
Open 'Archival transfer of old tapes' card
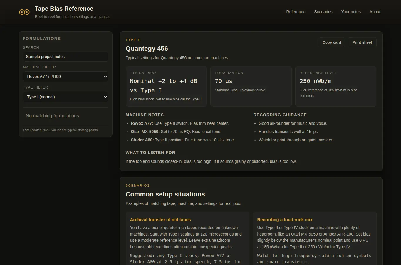click(x=187, y=238)
